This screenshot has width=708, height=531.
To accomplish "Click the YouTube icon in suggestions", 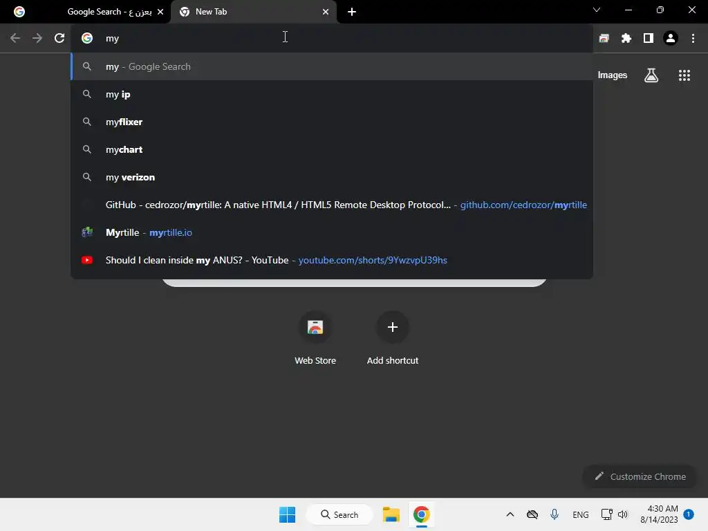I will (x=87, y=260).
